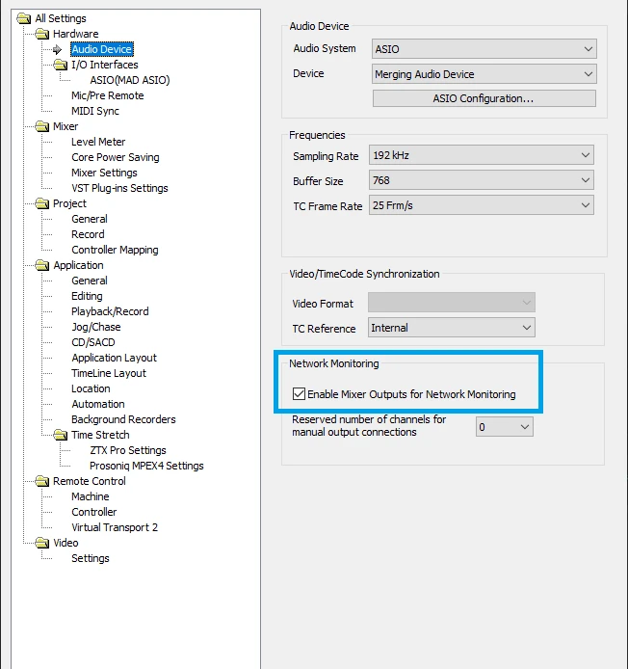This screenshot has height=669, width=628.
Task: Open the Buffer Size dropdown
Action: click(482, 180)
